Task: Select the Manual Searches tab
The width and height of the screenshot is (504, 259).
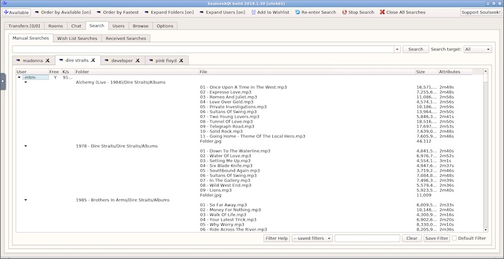Action: click(30, 38)
